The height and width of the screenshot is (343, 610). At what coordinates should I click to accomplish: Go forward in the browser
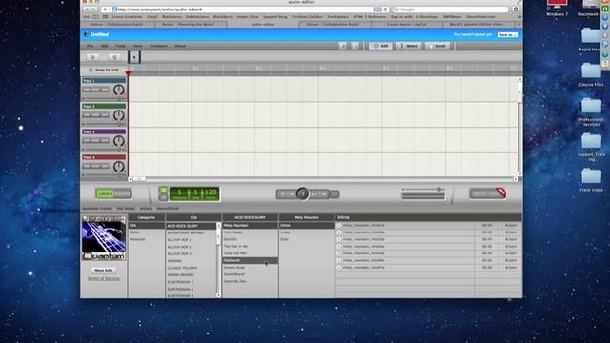point(93,10)
